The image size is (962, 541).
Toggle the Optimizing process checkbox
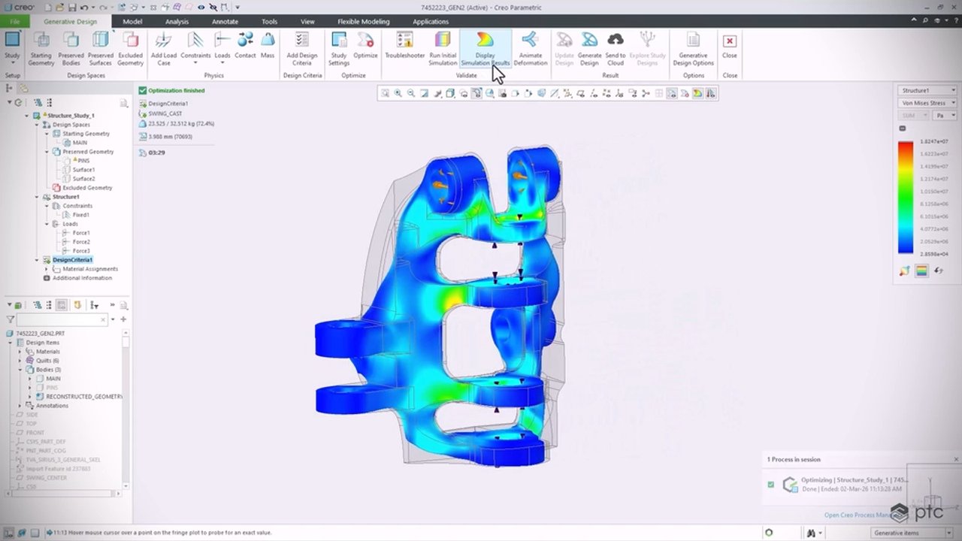pyautogui.click(x=770, y=485)
